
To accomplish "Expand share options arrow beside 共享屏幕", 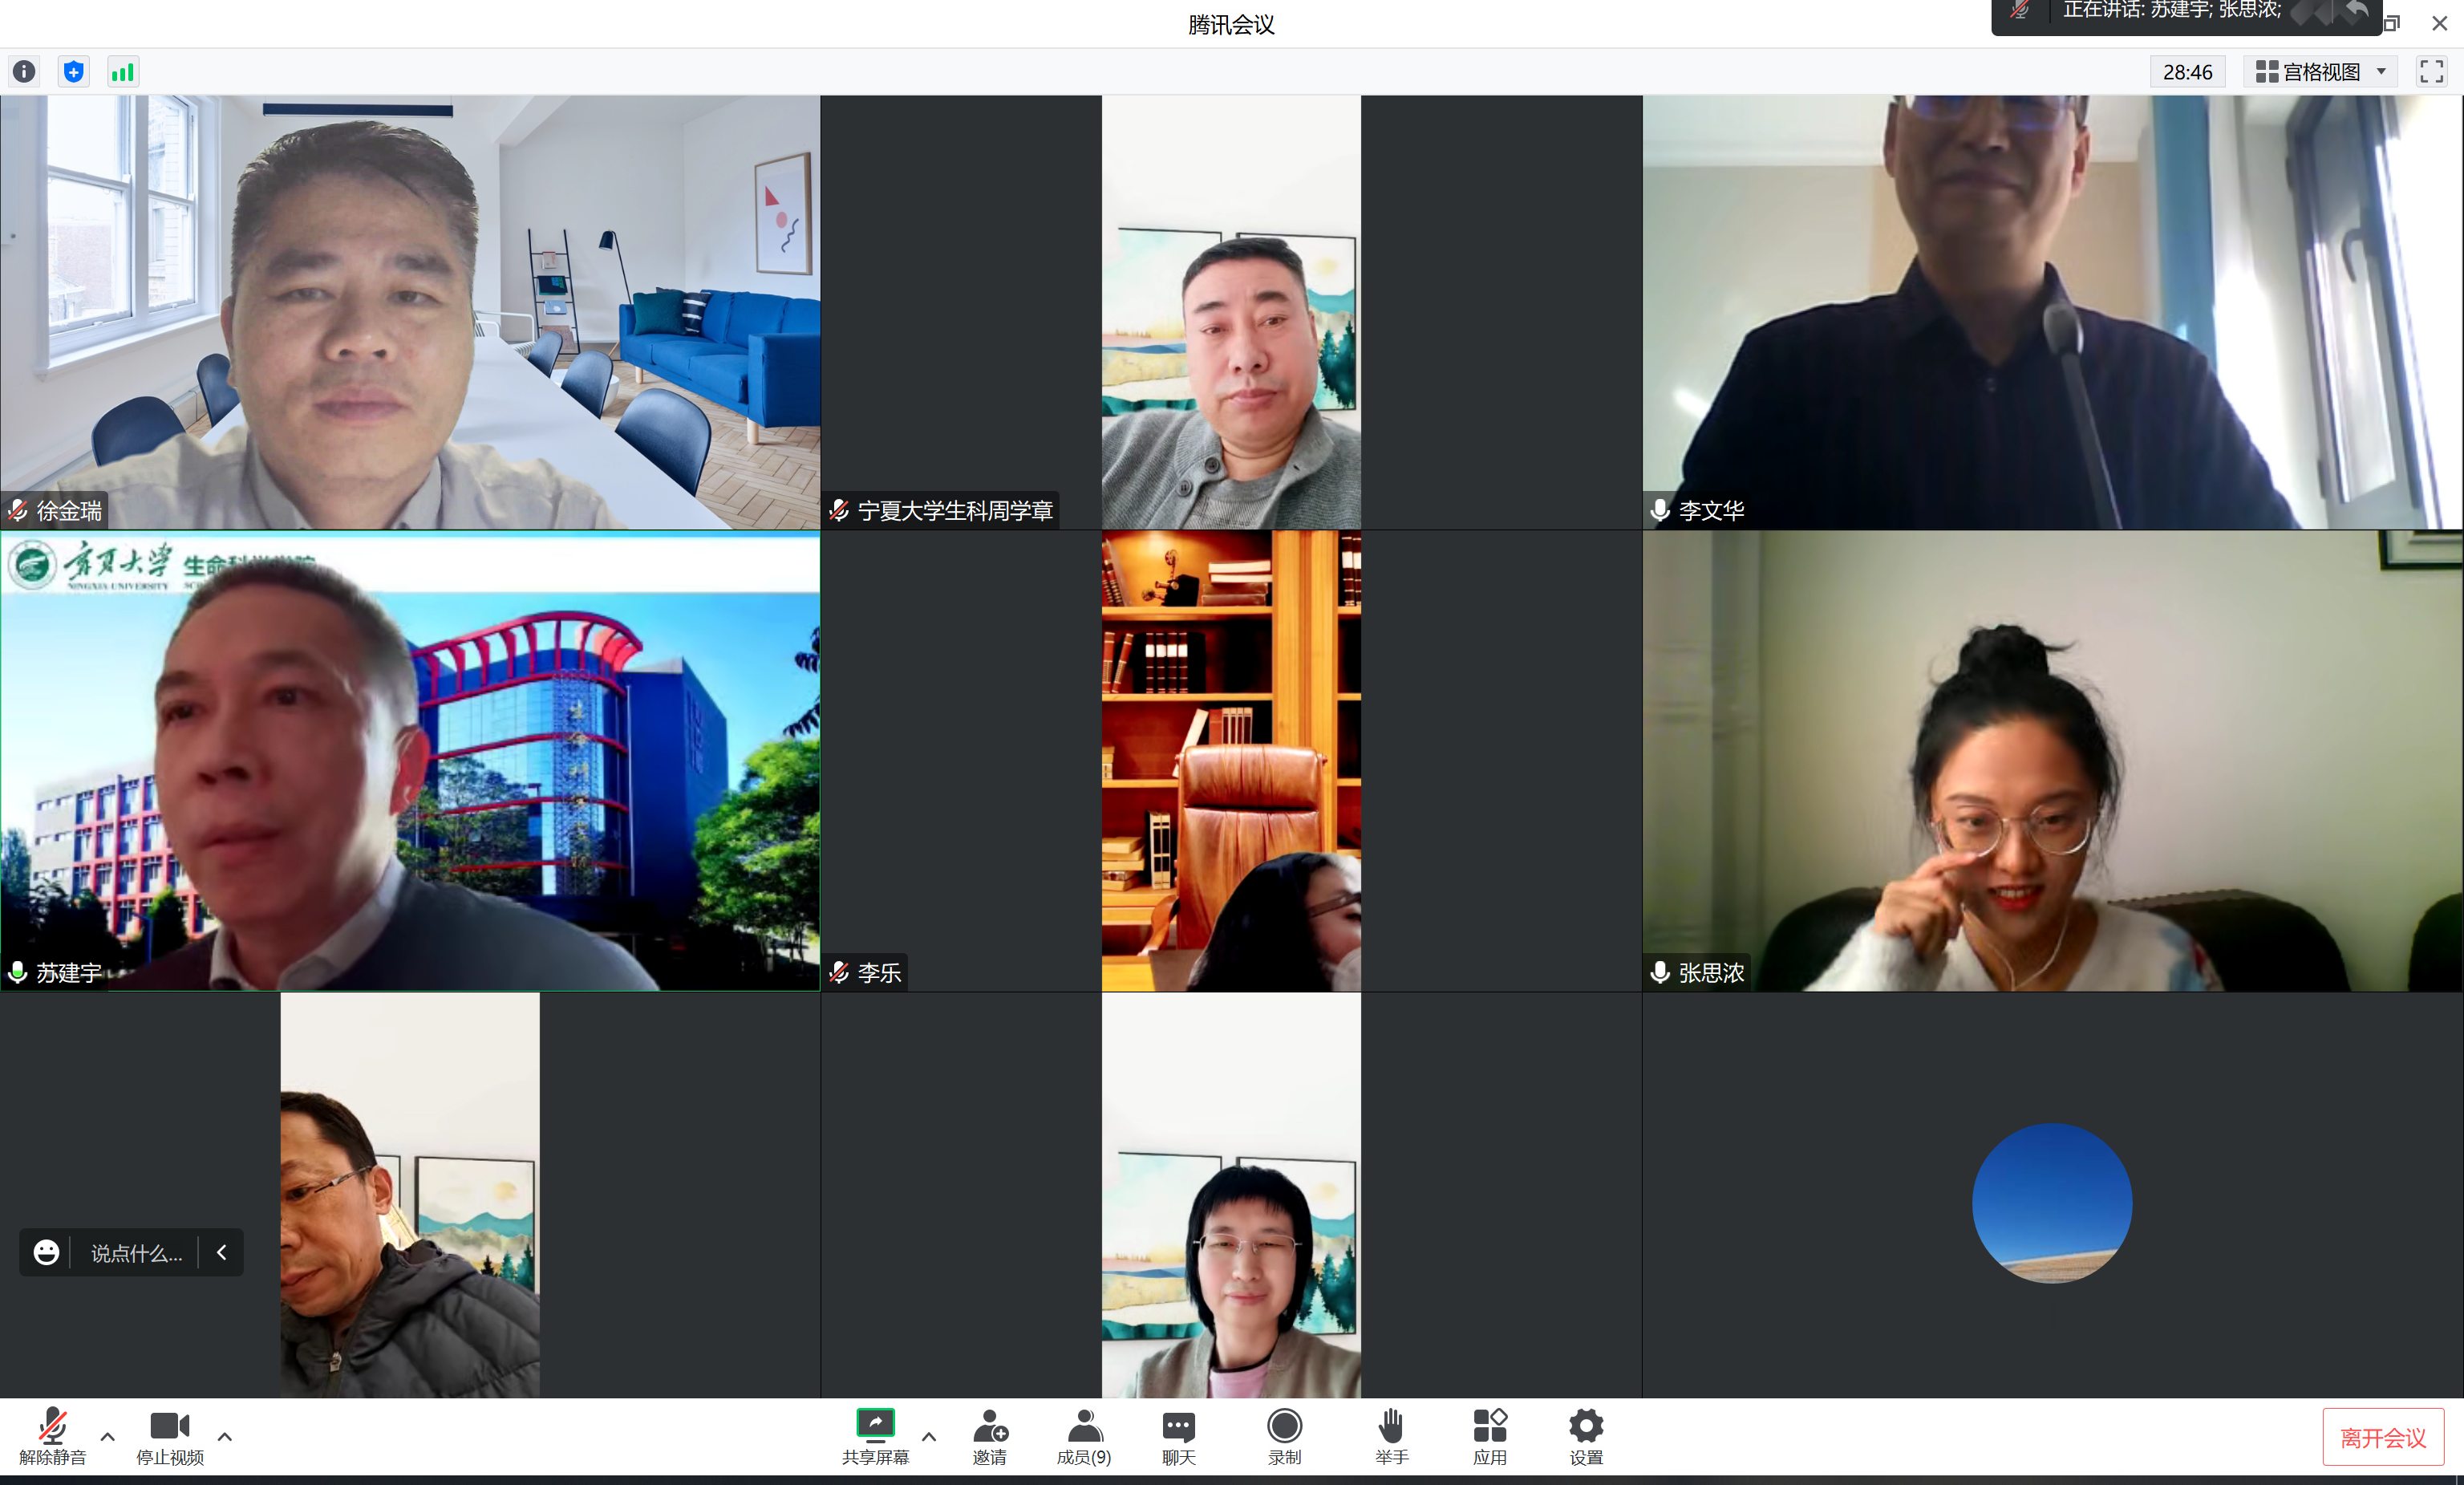I will click(x=929, y=1437).
